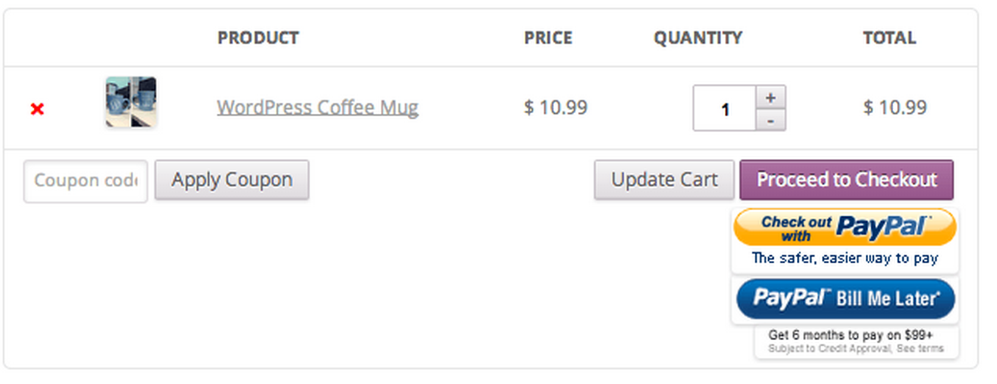Open the WordPress Coffee Mug product link
This screenshot has height=384, width=997.
(x=317, y=108)
